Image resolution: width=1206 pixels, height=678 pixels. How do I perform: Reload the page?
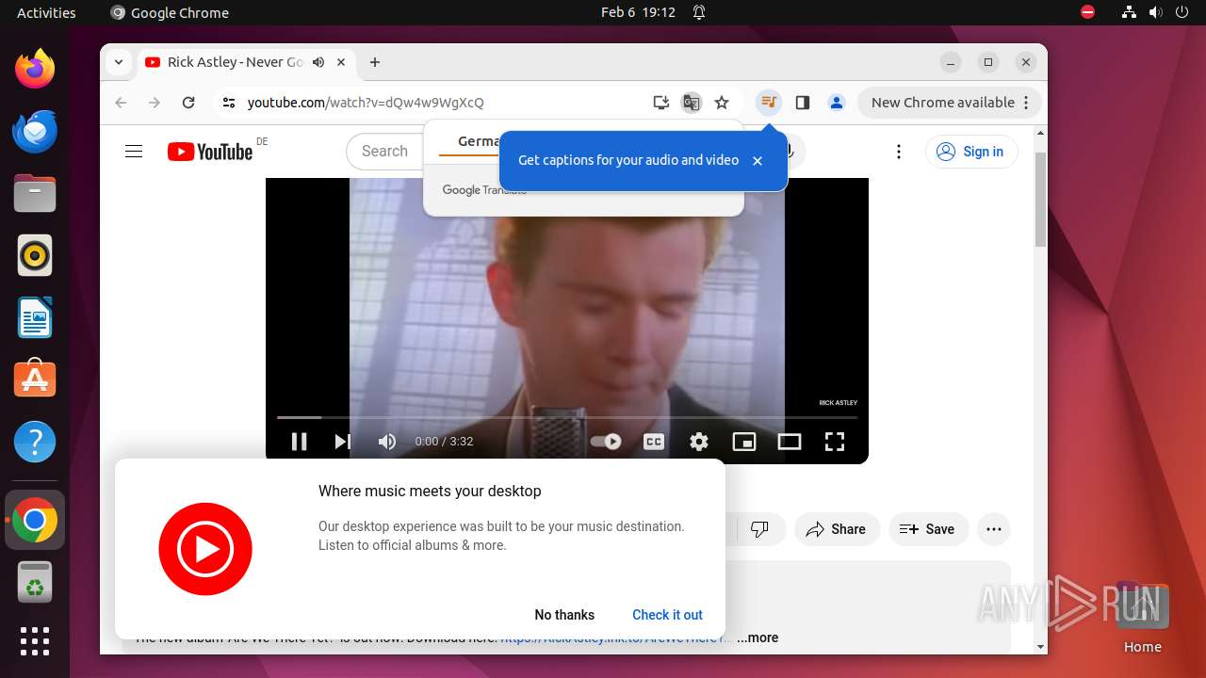pos(188,103)
